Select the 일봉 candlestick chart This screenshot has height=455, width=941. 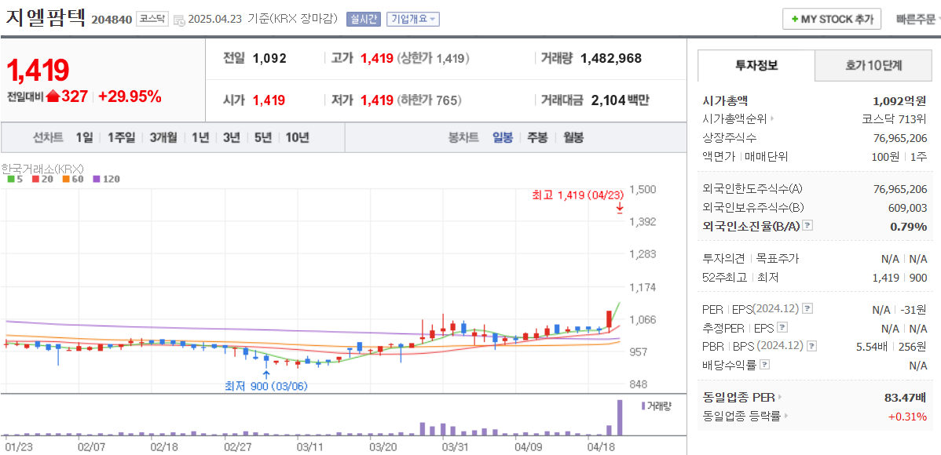coord(503,137)
